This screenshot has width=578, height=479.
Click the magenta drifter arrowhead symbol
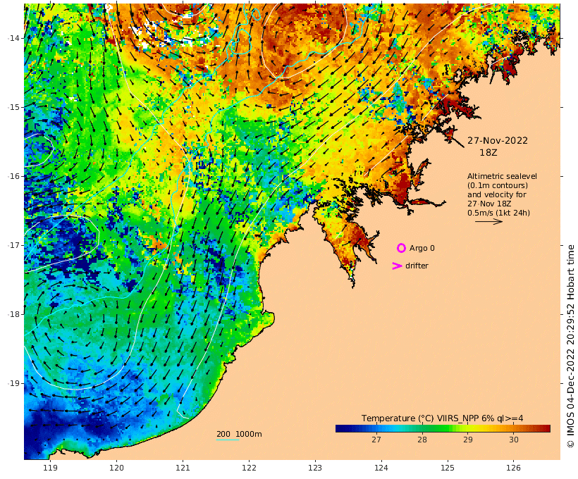click(x=397, y=266)
